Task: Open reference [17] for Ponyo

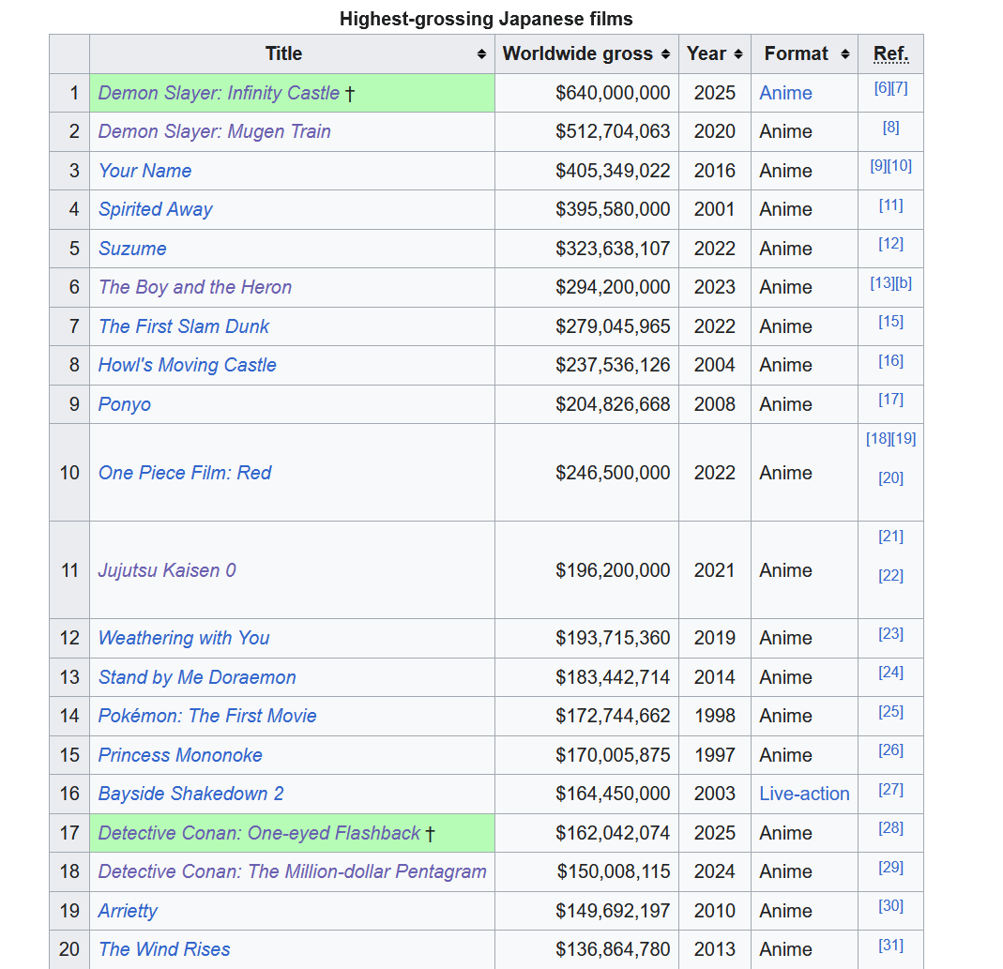Action: point(891,399)
